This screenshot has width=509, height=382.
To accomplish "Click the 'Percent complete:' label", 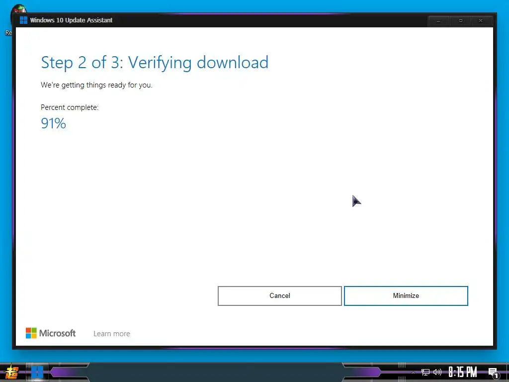I will pos(70,107).
